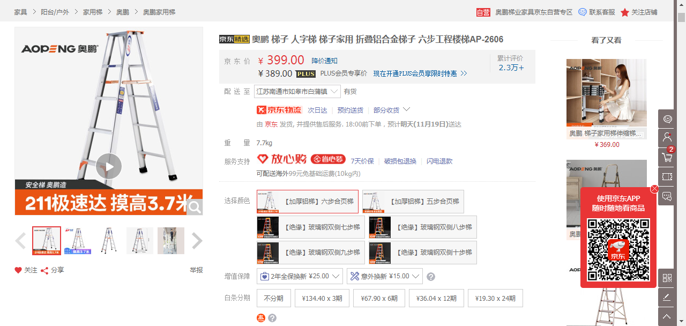The image size is (686, 326).
Task: Open the sidebar message feedback icon
Action: coord(667,196)
